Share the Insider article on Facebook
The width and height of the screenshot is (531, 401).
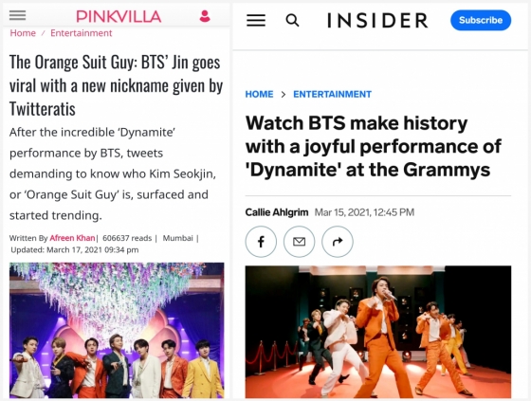pos(261,242)
